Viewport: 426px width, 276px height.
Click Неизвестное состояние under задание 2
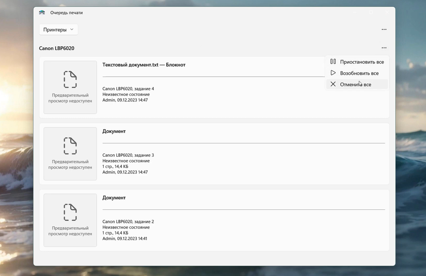pos(126,227)
